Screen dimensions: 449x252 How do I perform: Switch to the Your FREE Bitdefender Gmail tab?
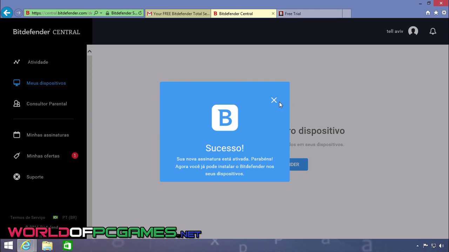click(178, 14)
